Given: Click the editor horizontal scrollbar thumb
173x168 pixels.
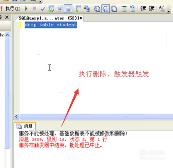Looking at the screenshot, I should click(x=97, y=117).
